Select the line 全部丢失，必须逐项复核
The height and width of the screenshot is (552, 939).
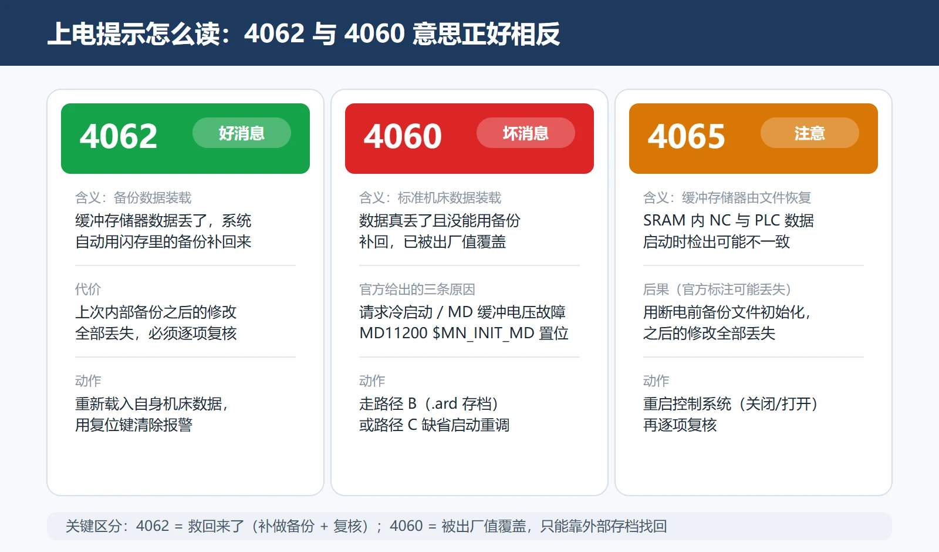tap(156, 334)
